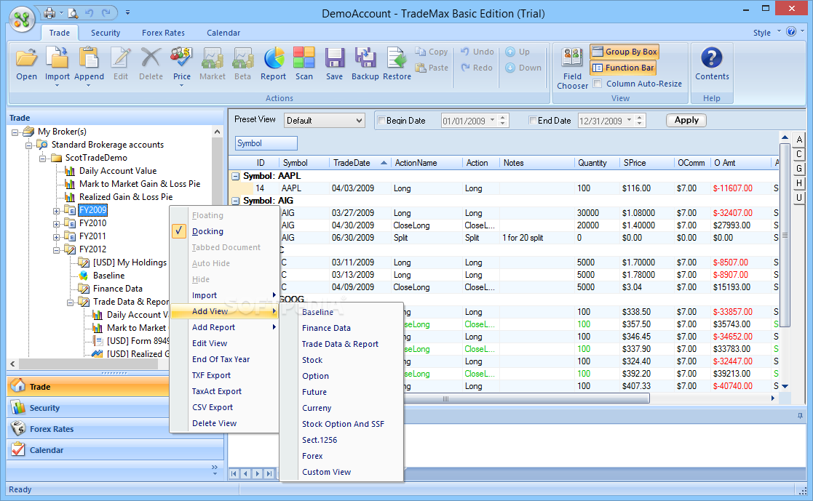Click the Paste toolbar item
Viewport: 813px width, 501px height.
432,68
